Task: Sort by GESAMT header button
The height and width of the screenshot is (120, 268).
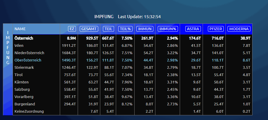Action: coord(89,29)
